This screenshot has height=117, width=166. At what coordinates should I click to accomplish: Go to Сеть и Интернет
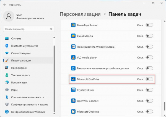tap(28, 53)
